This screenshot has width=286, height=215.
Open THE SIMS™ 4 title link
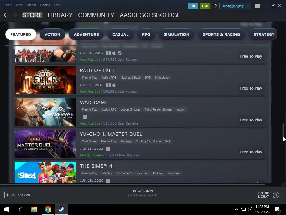click(96, 166)
